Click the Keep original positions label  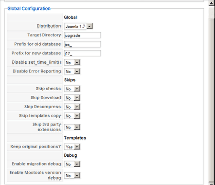click(36, 146)
